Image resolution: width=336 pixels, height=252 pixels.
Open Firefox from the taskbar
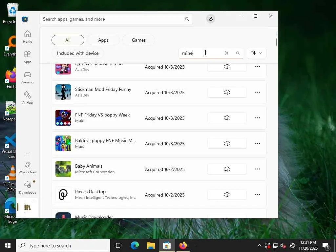pyautogui.click(x=183, y=245)
